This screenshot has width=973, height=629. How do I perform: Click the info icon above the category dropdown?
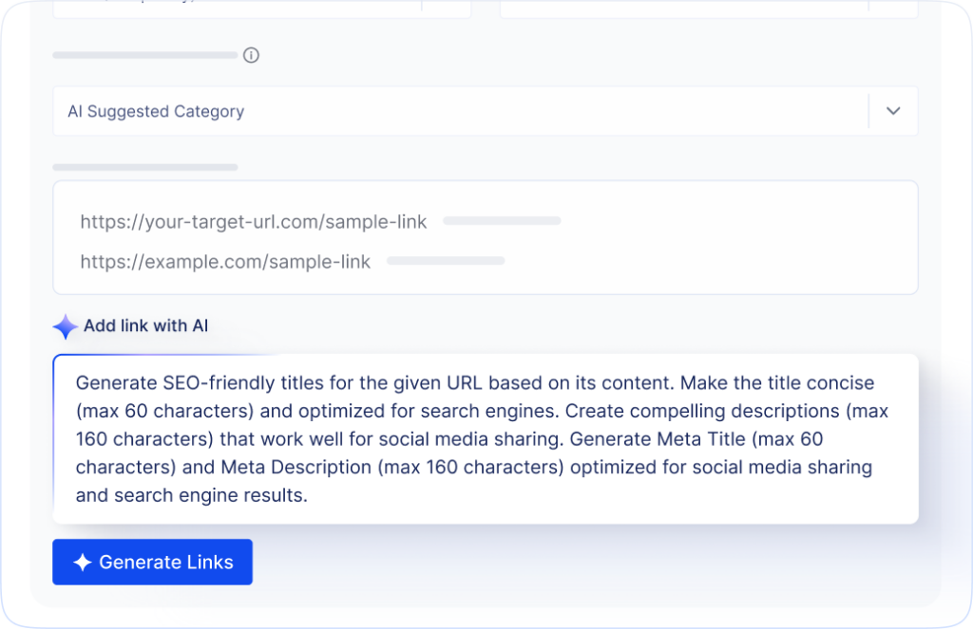tap(251, 55)
